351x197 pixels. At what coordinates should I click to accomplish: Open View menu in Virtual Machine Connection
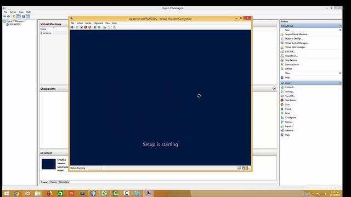[x=107, y=23]
